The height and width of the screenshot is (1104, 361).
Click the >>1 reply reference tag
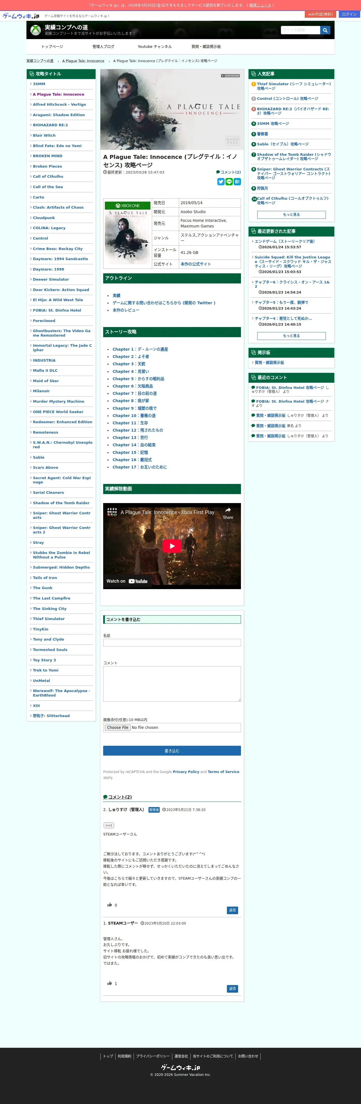click(x=109, y=825)
